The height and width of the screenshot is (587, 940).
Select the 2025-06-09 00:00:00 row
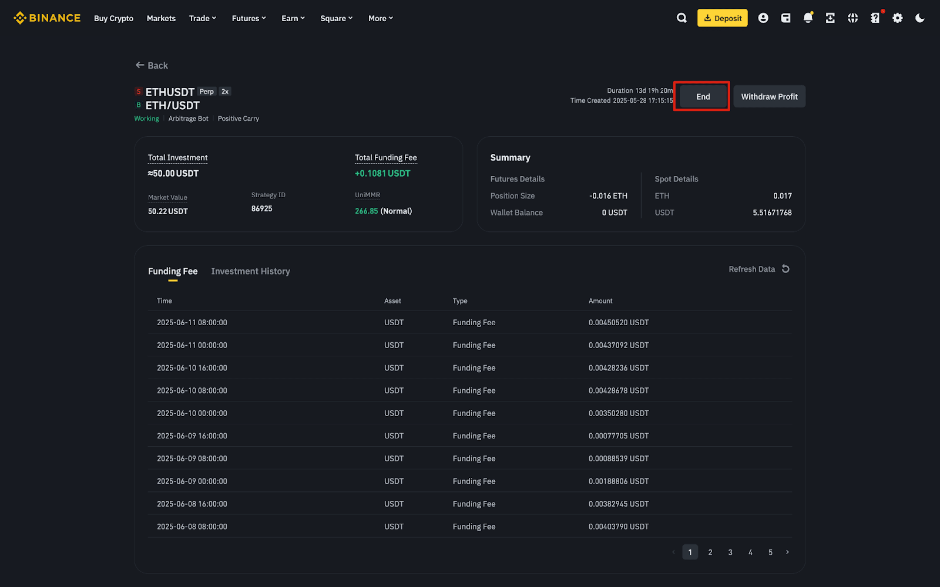coord(470,481)
